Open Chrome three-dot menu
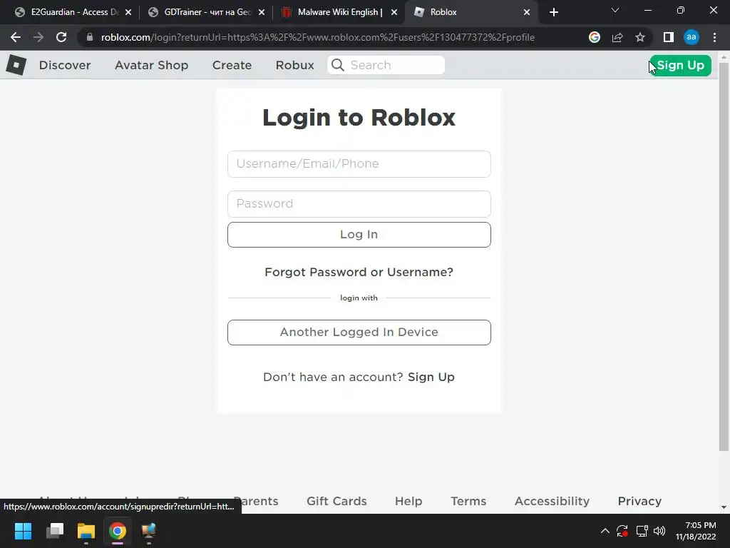Viewport: 730px width, 548px height. tap(714, 37)
